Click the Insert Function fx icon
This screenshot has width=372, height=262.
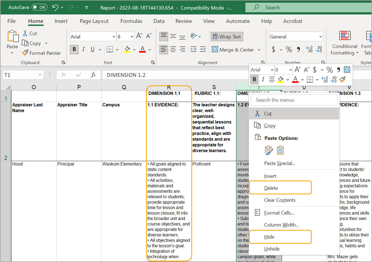tap(93, 75)
